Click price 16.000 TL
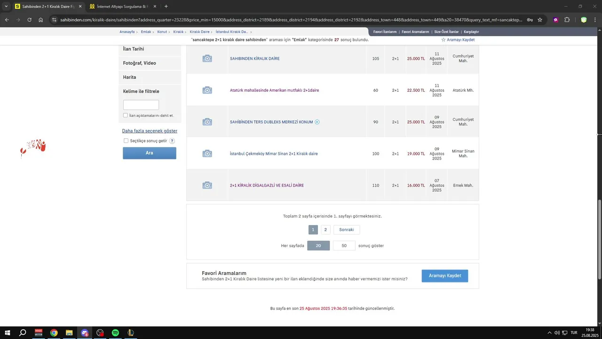602x339 pixels. click(x=416, y=186)
